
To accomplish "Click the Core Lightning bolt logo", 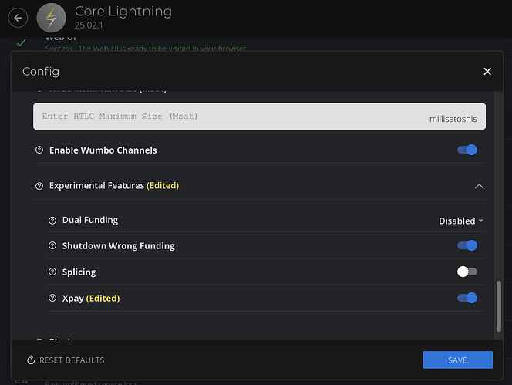I will pyautogui.click(x=51, y=18).
